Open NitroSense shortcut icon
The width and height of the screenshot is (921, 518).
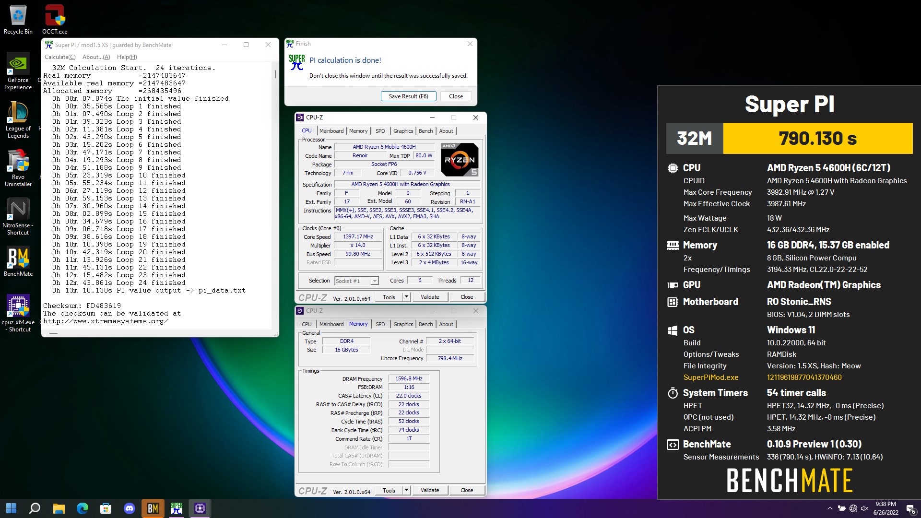tap(18, 217)
